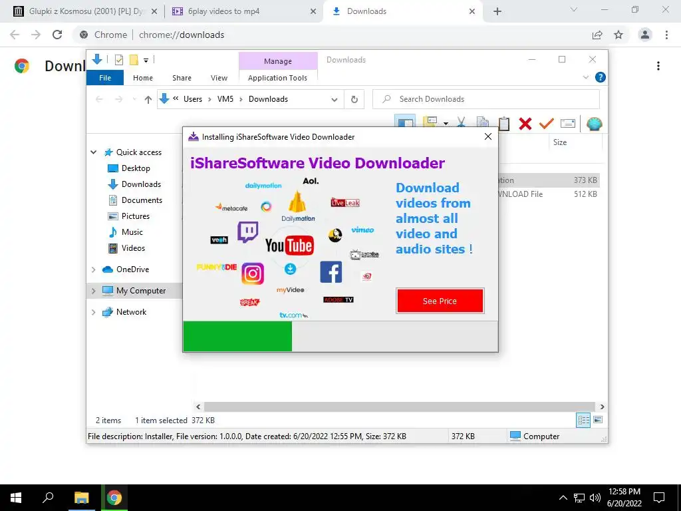681x511 pixels.
Task: Open the folder options dropdown arrow in toolbar
Action: [x=446, y=124]
